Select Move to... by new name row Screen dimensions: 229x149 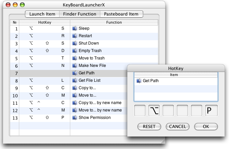click(69, 110)
